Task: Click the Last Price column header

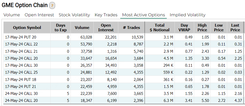Action: click(x=235, y=28)
